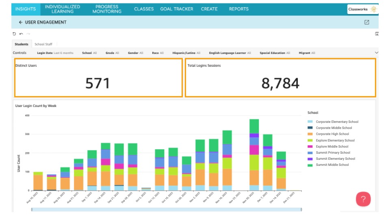Toggle Explore Middle School legend entry
This screenshot has width=390, height=219.
pyautogui.click(x=332, y=147)
